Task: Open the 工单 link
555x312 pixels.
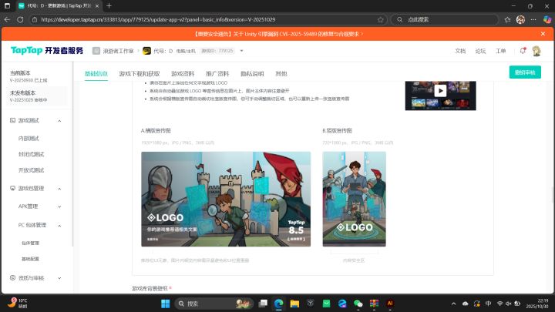Action: point(500,51)
